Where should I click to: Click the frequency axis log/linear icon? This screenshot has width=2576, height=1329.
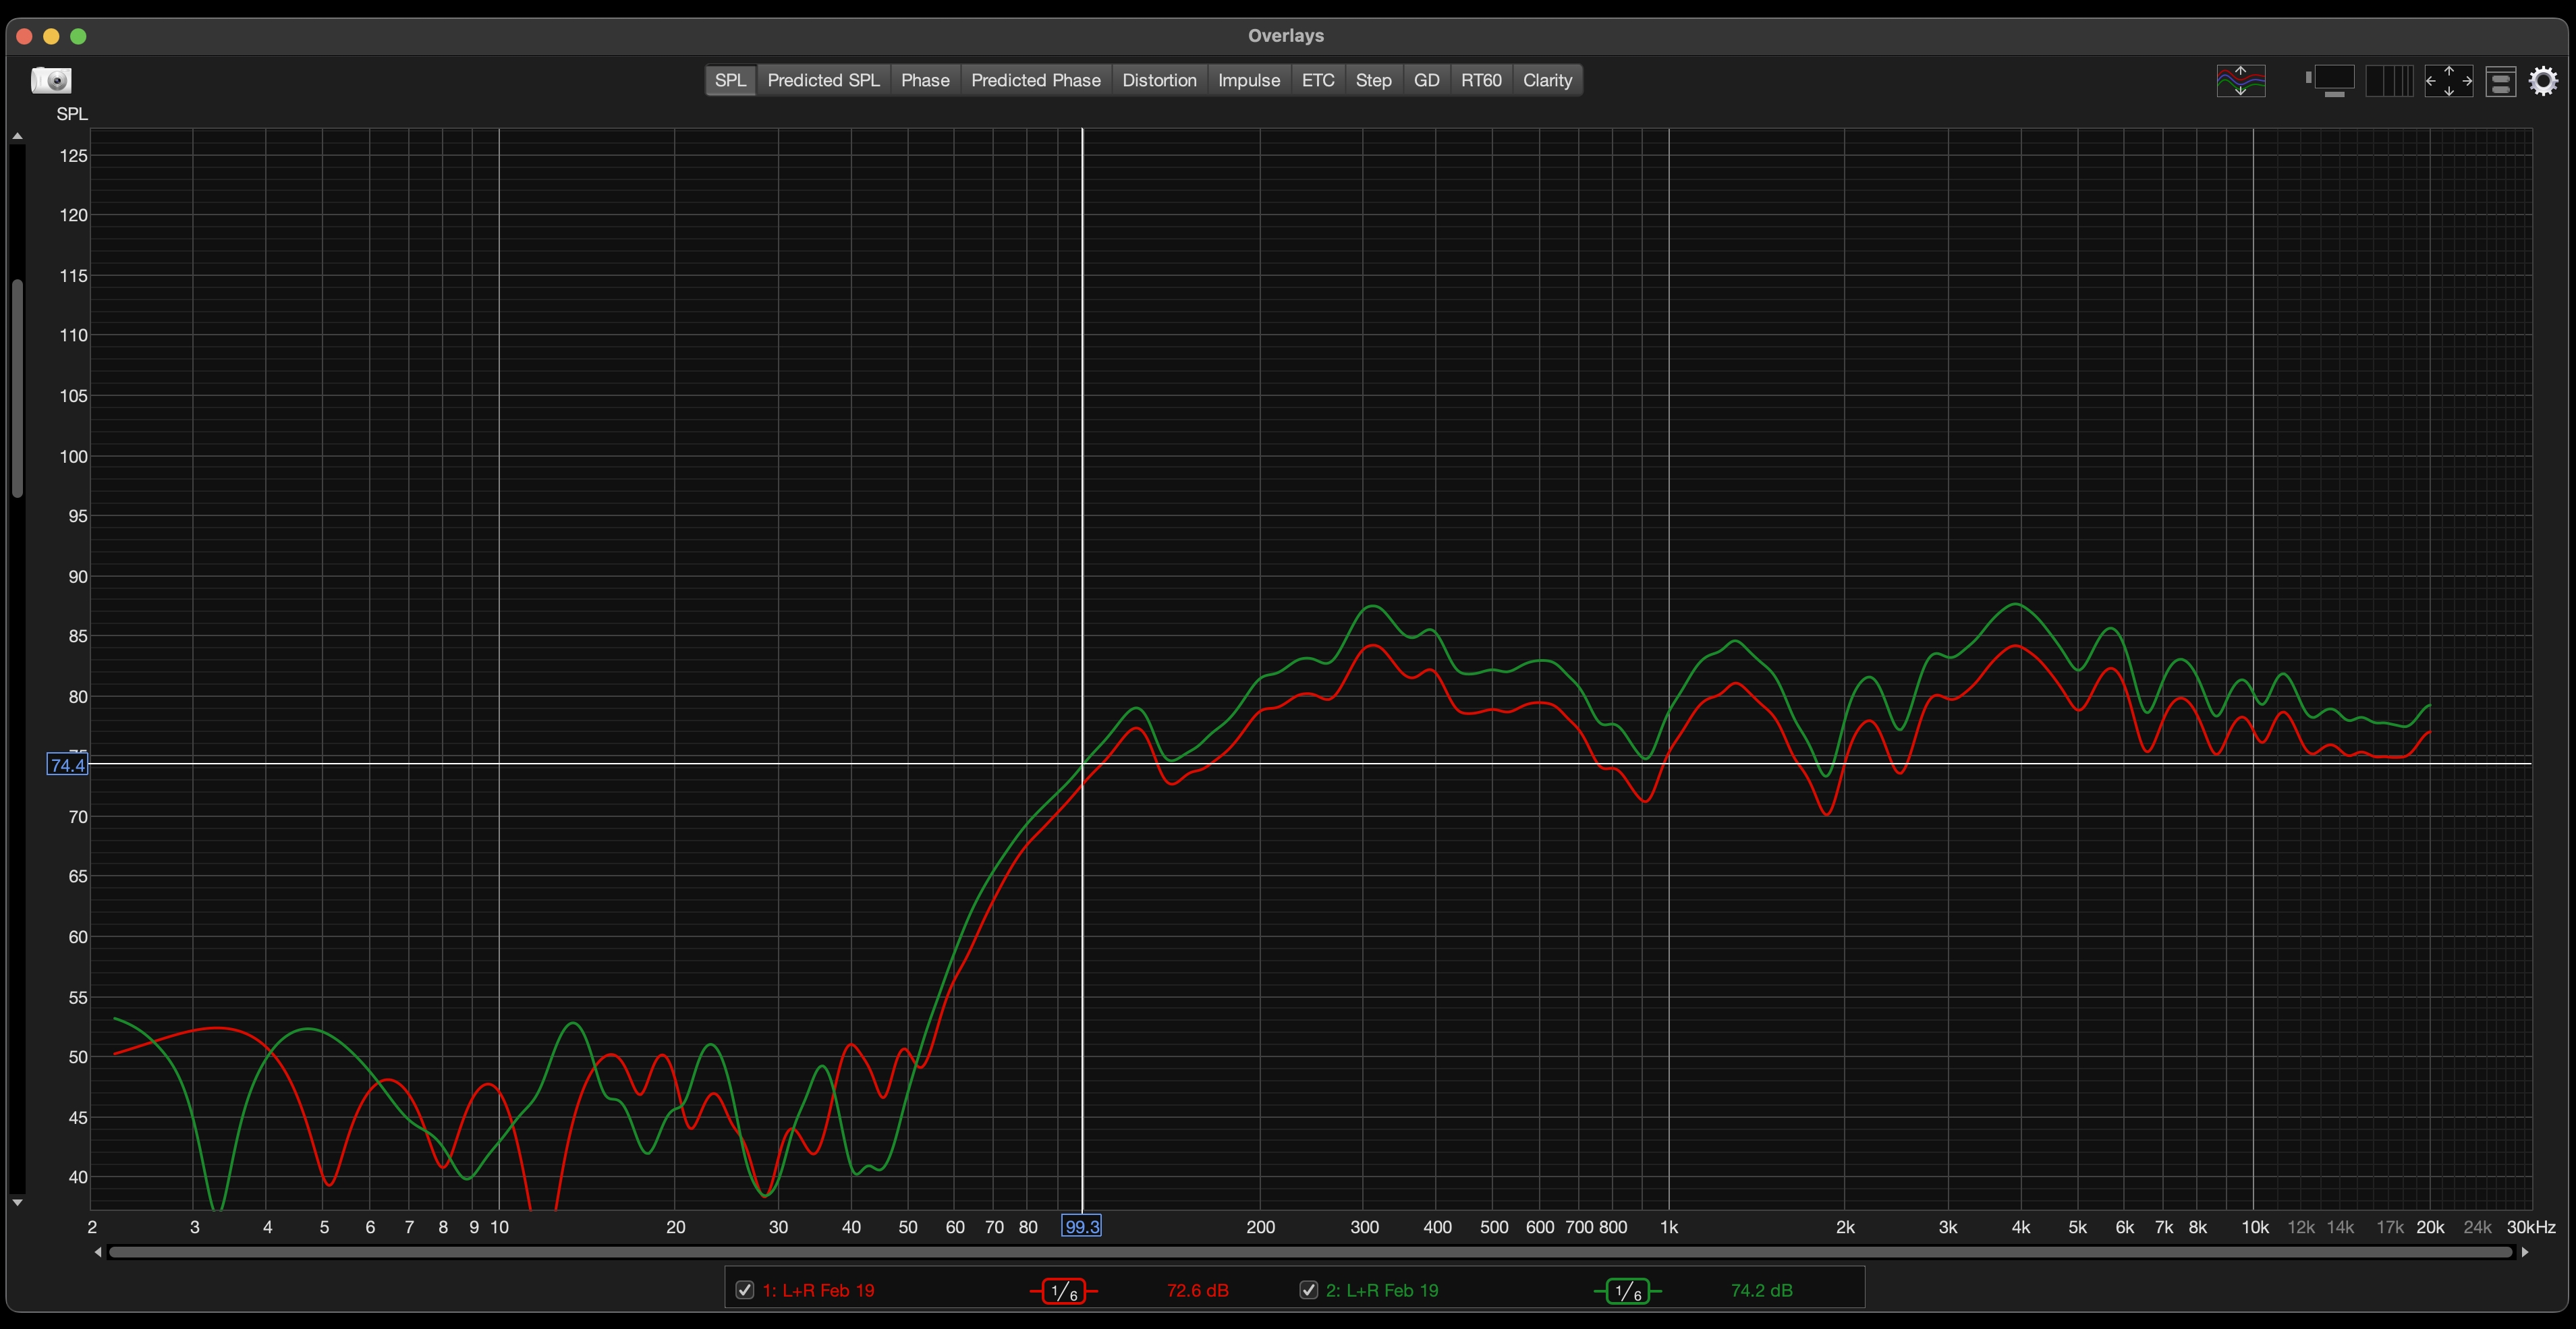pyautogui.click(x=2389, y=80)
